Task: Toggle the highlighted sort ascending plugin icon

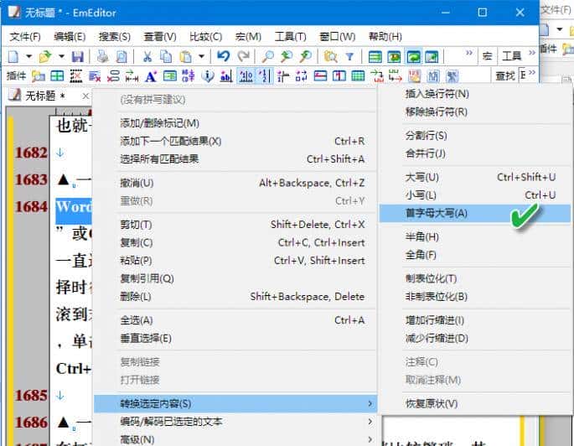Action: (x=246, y=76)
